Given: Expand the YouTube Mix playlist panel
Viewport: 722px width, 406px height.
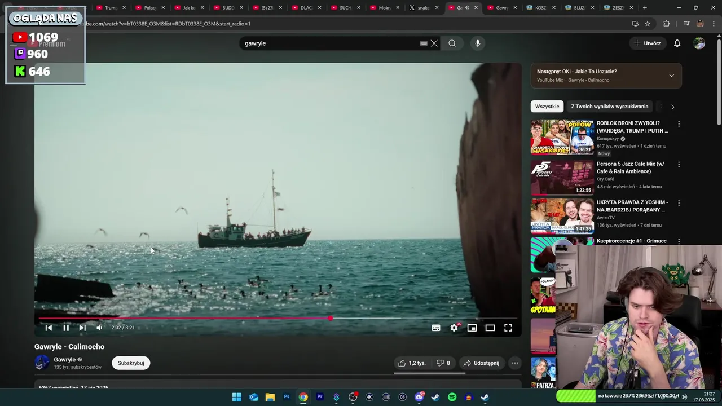Looking at the screenshot, I should 671,76.
